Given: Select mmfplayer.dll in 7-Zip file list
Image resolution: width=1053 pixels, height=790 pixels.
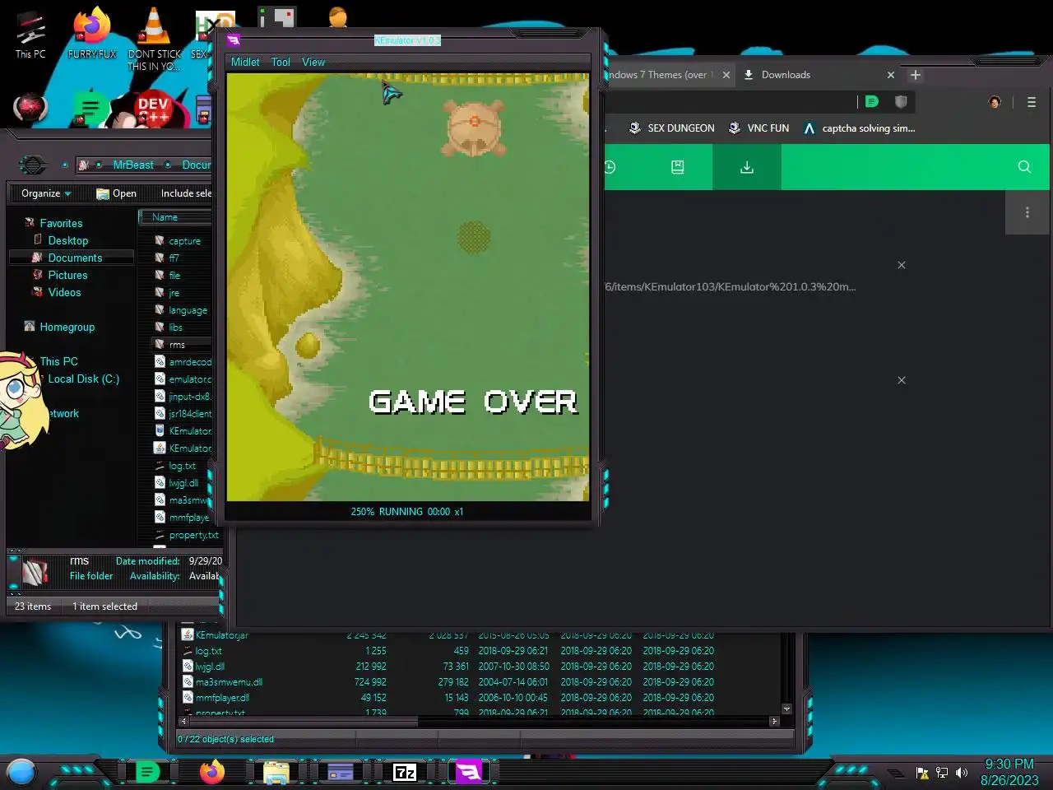Looking at the screenshot, I should [222, 698].
